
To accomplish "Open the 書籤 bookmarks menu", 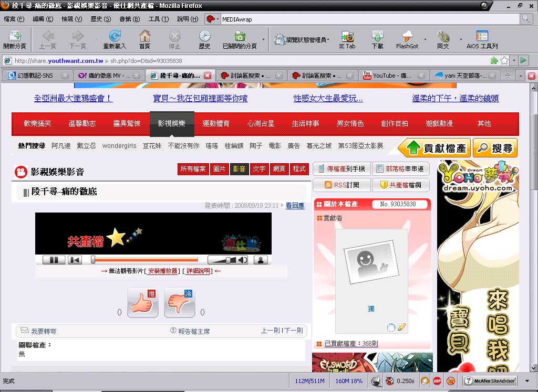I will coord(130,19).
